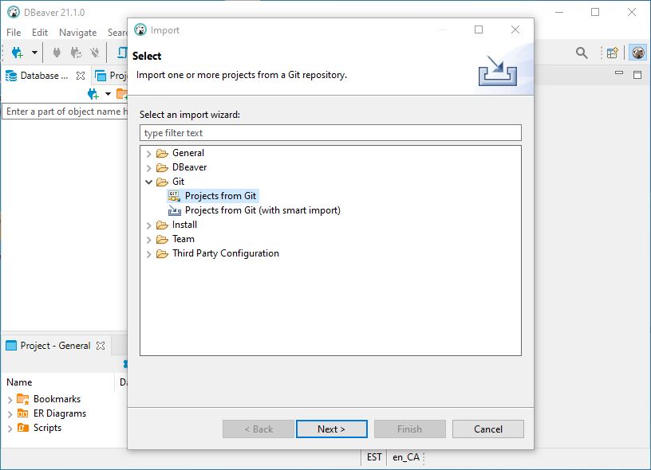Viewport: 651px width, 470px height.
Task: Click the Back button in Import dialog
Action: pos(258,429)
